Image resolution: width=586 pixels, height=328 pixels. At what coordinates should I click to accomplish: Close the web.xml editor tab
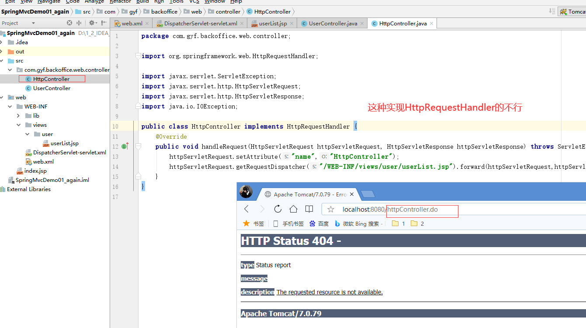point(147,24)
